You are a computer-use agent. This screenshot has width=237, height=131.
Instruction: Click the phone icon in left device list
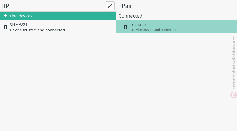(x=6, y=27)
